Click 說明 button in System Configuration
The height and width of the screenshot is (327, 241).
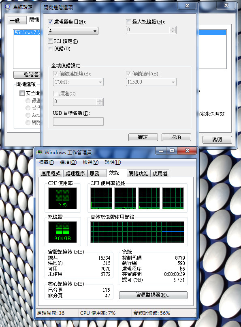(217, 140)
